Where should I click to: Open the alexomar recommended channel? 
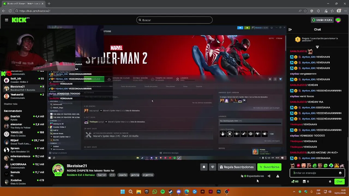24,126
